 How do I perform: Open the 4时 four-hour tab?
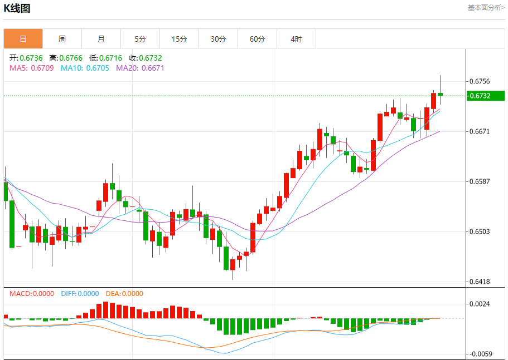tap(296, 39)
